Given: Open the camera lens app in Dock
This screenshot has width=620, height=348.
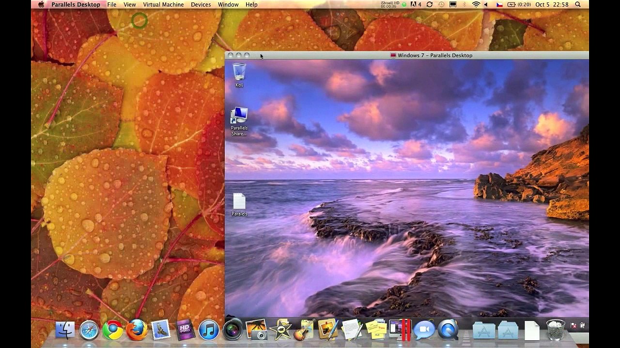Looking at the screenshot, I should (232, 330).
